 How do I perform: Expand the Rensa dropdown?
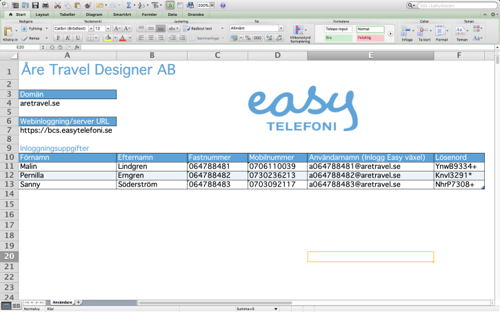[x=47, y=38]
